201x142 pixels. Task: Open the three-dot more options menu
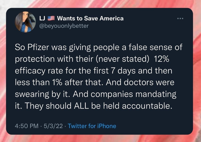coord(180,19)
